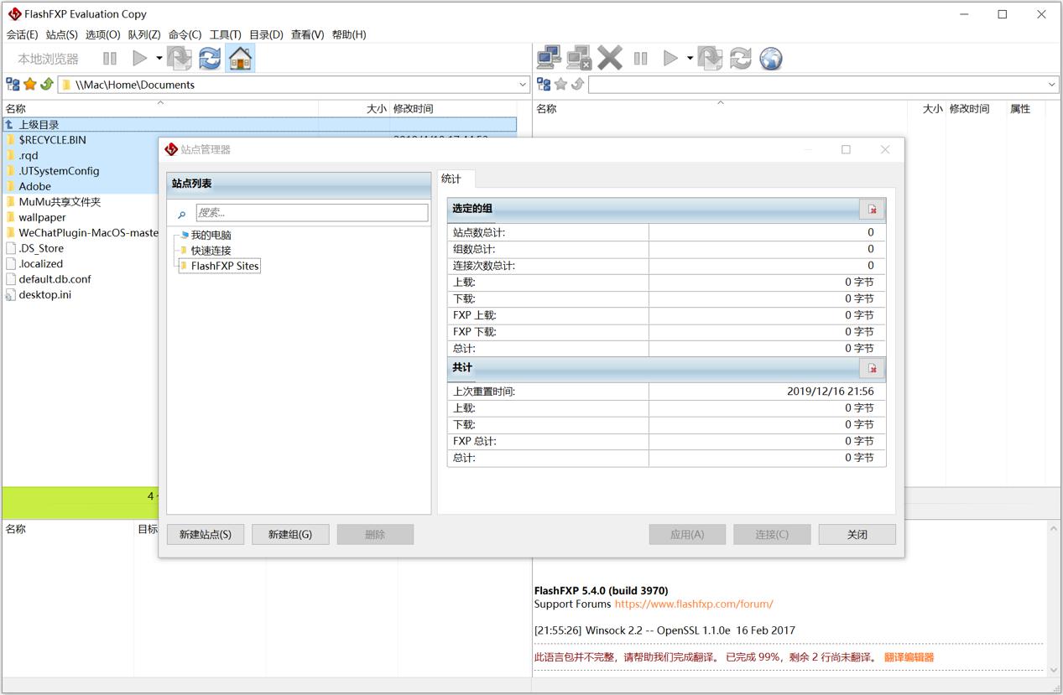Viewport: 1063px width, 695px height.
Task: Click reset icon in 选定的组 header
Action: 872,209
